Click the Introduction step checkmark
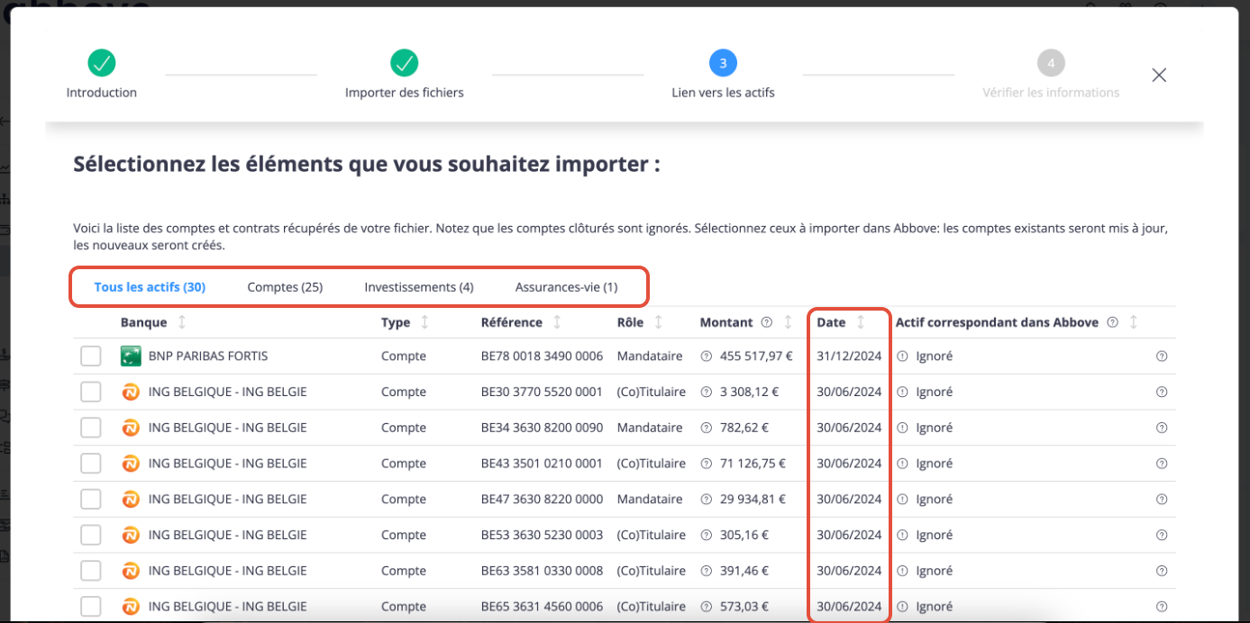This screenshot has width=1250, height=623. 102,63
